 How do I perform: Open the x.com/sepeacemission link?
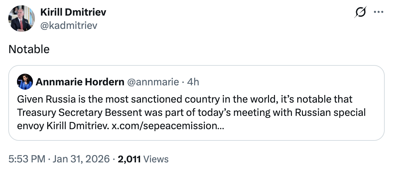point(167,127)
